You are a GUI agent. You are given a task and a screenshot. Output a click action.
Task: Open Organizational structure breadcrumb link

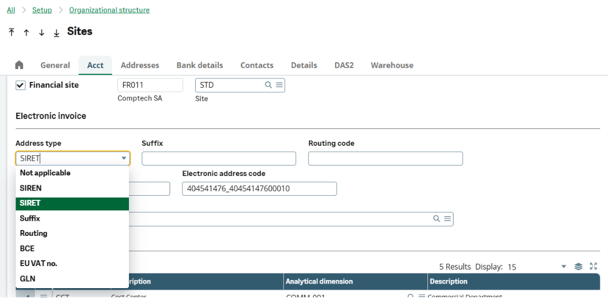click(x=109, y=10)
